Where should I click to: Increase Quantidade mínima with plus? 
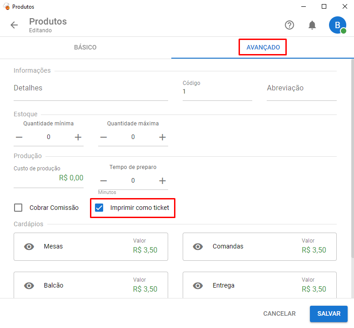(78, 137)
